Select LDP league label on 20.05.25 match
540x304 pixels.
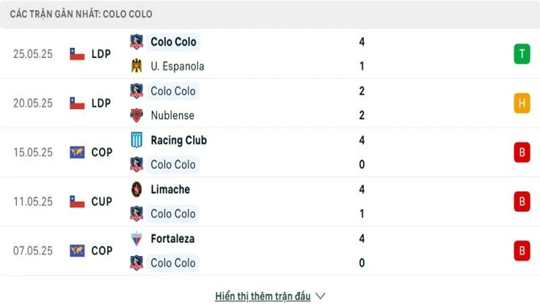click(101, 103)
